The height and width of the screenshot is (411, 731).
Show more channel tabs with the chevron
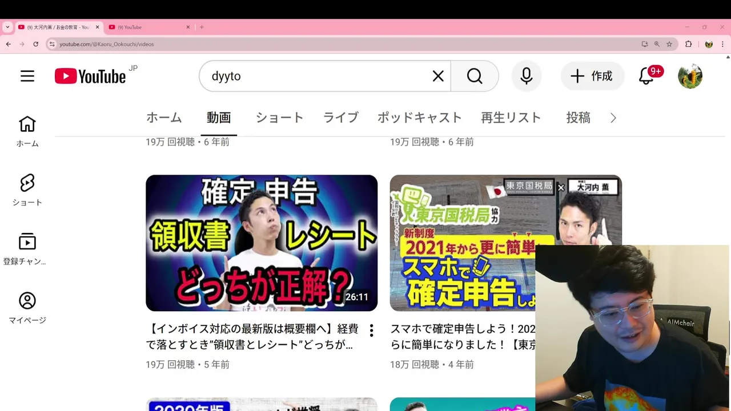[613, 118]
